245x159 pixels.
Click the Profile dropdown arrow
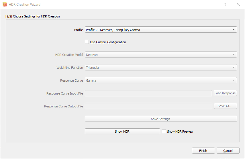pyautogui.click(x=234, y=30)
